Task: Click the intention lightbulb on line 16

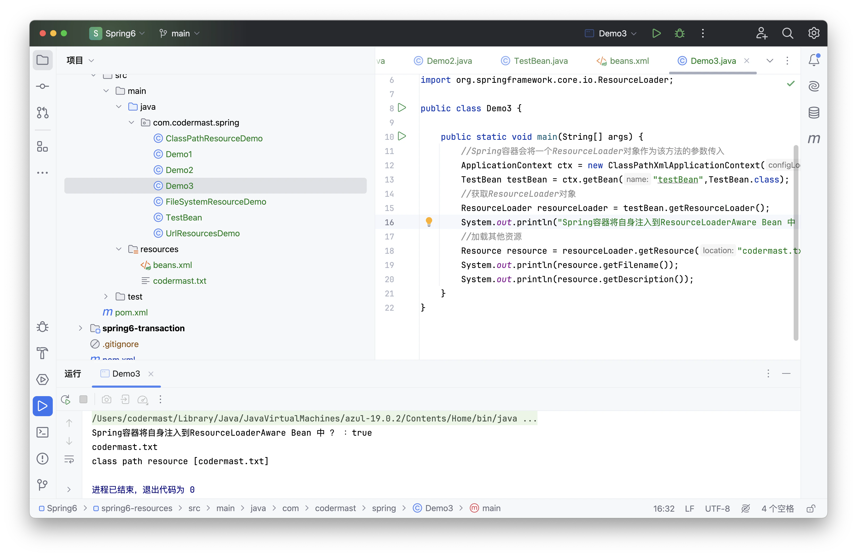Action: 429,222
